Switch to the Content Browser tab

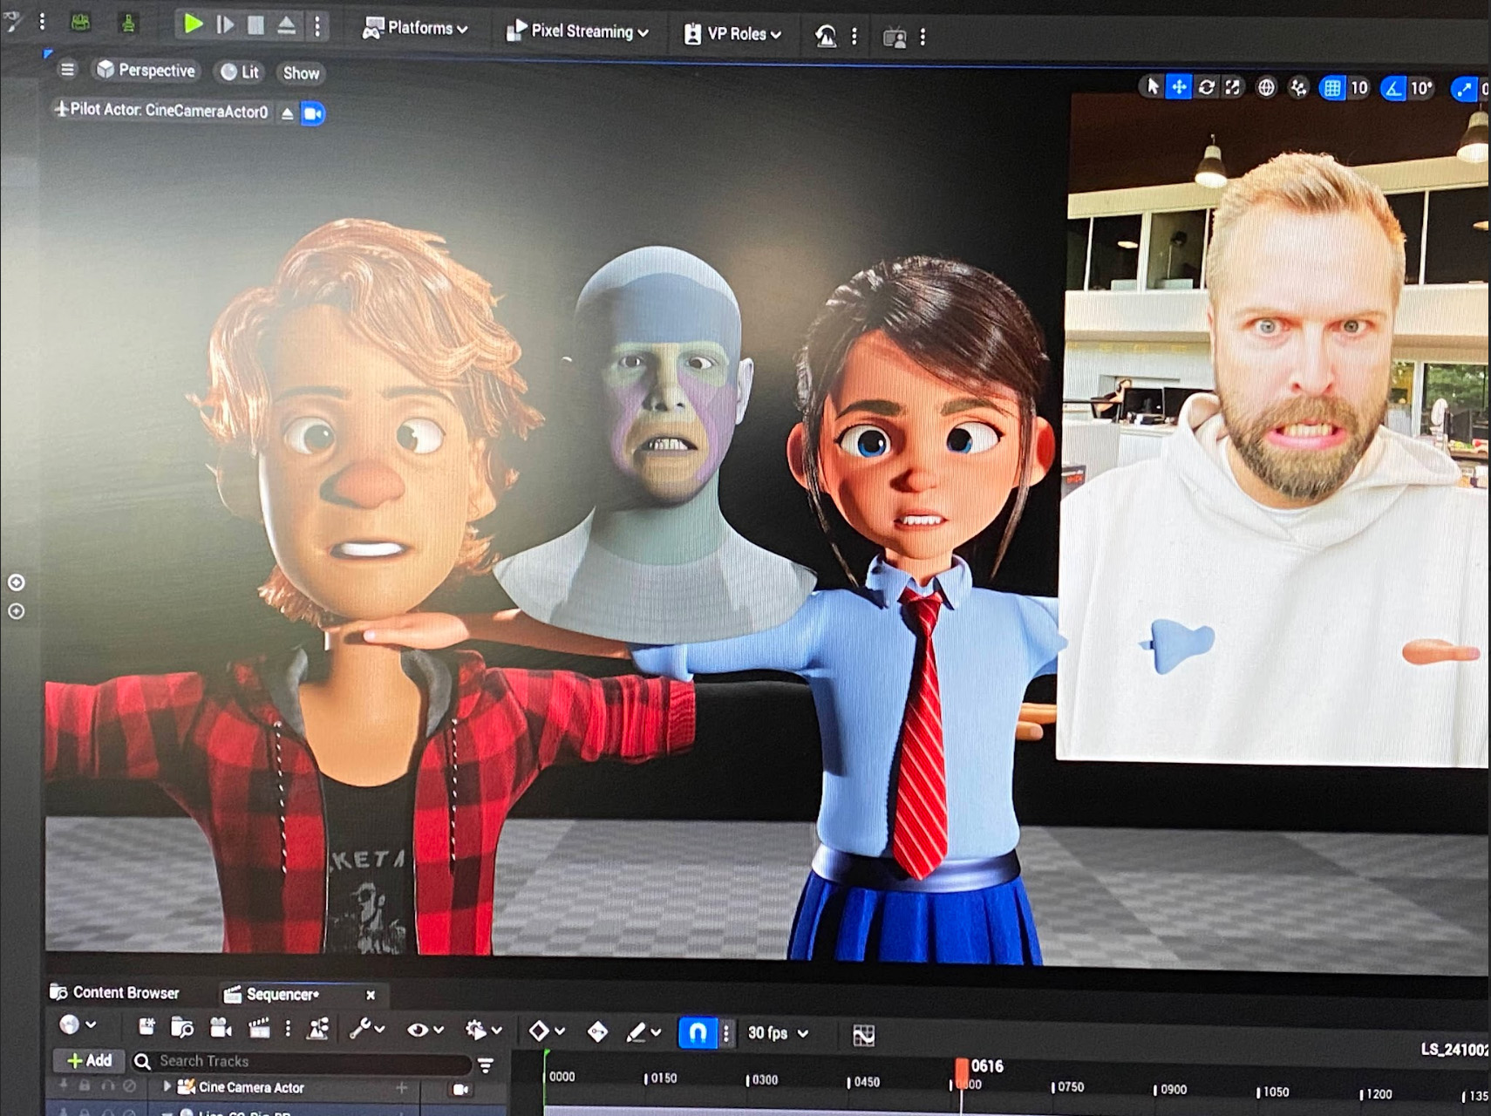click(115, 992)
